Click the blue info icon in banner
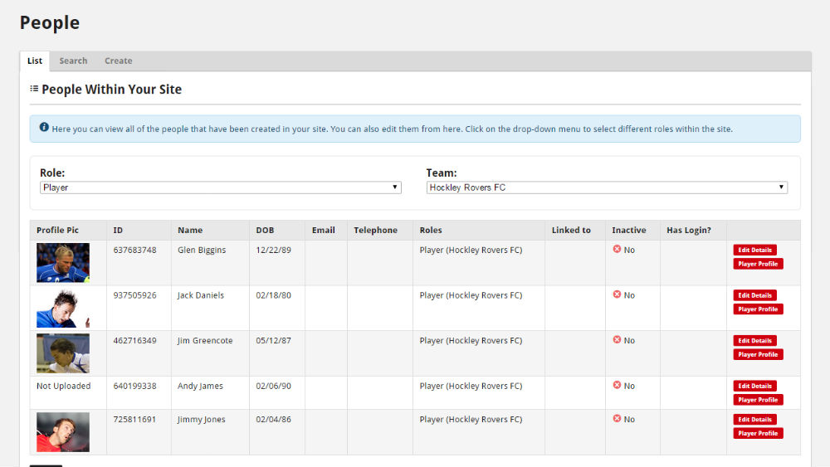This screenshot has height=467, width=830. (44, 127)
